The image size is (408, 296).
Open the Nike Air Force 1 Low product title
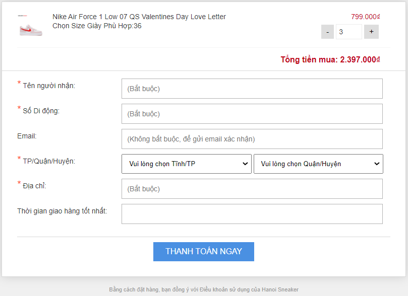coord(139,17)
